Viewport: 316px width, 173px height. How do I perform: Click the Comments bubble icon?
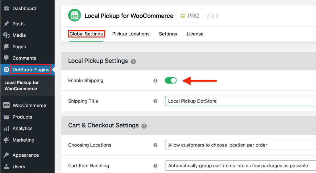pos(6,58)
